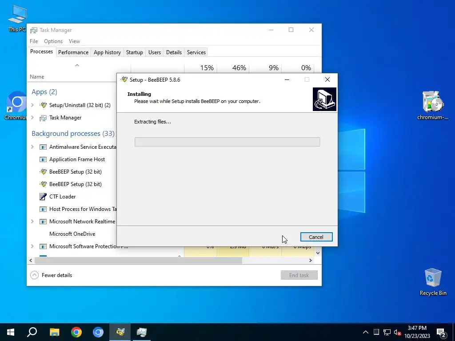Click the 0% network column header
Viewport: 455px width, 341px height.
(x=306, y=67)
